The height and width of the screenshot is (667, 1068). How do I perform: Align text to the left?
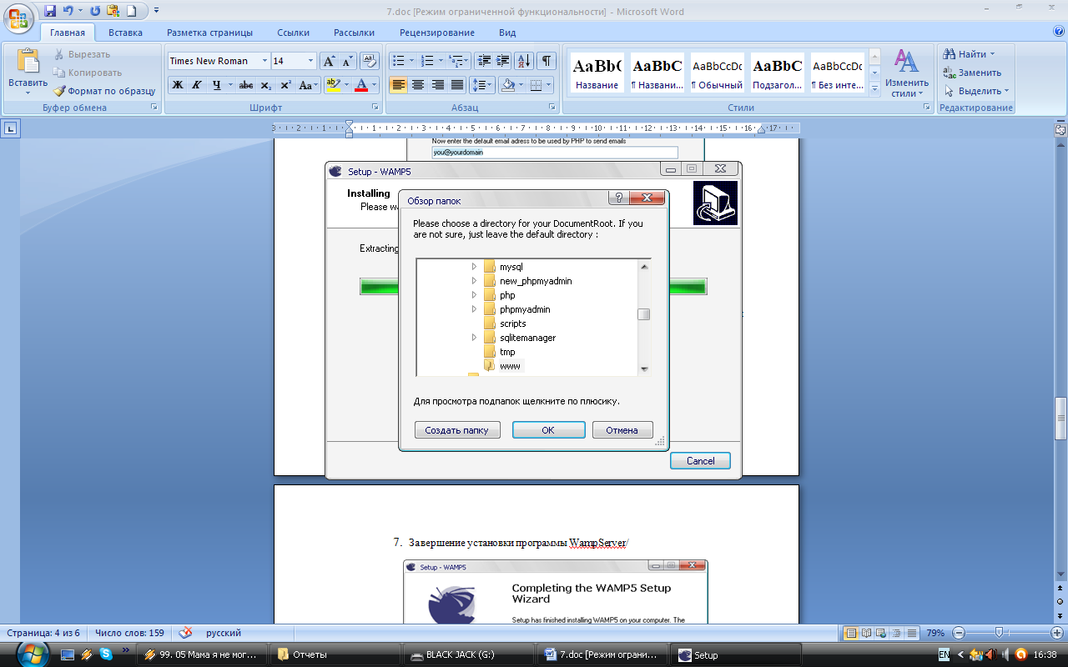398,85
